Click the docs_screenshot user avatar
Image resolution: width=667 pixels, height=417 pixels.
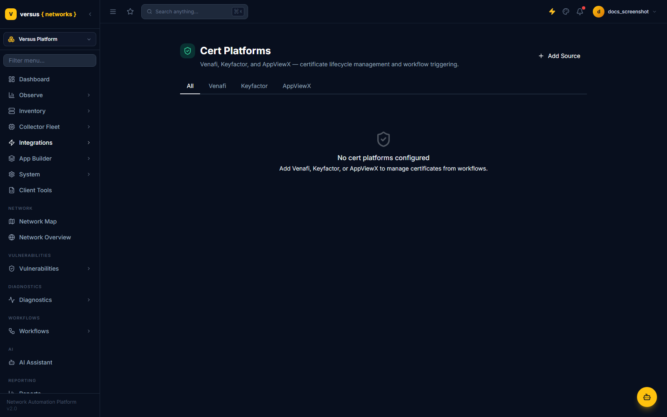[x=599, y=12]
